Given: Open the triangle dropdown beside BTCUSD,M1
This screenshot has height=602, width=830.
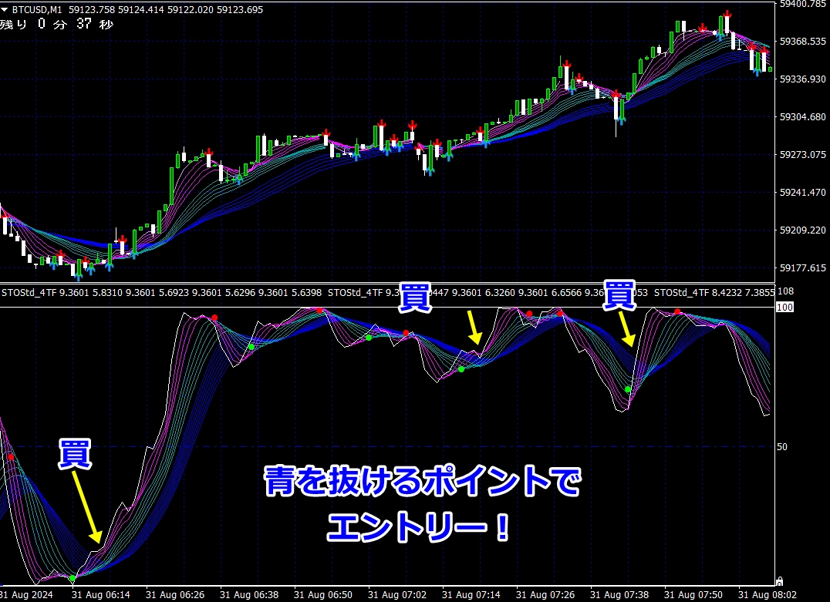Looking at the screenshot, I should pos(6,10).
